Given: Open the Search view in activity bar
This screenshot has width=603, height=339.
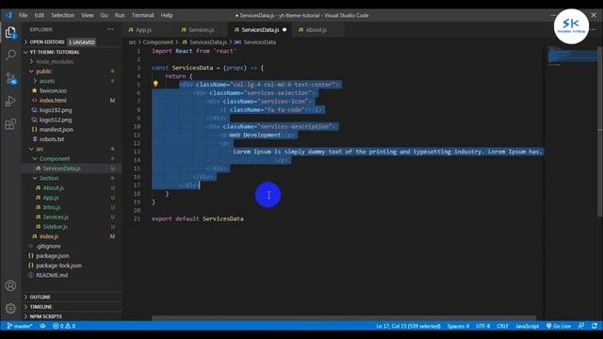Looking at the screenshot, I should (x=10, y=55).
